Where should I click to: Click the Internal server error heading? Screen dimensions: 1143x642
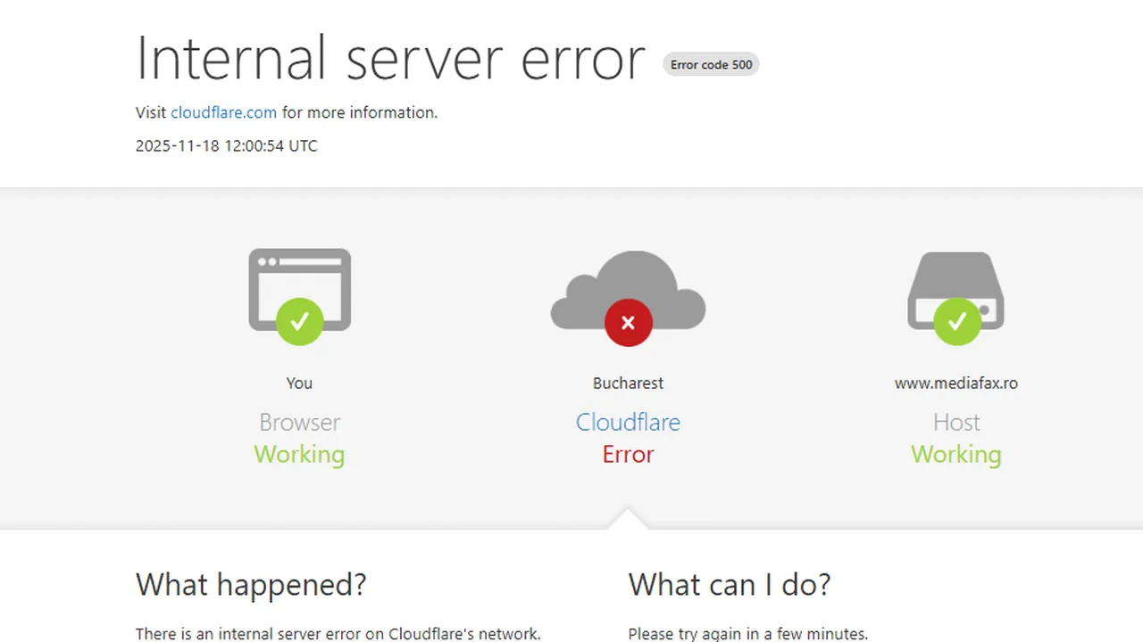[x=390, y=58]
